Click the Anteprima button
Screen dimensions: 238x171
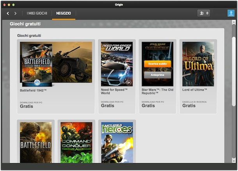click(157, 75)
